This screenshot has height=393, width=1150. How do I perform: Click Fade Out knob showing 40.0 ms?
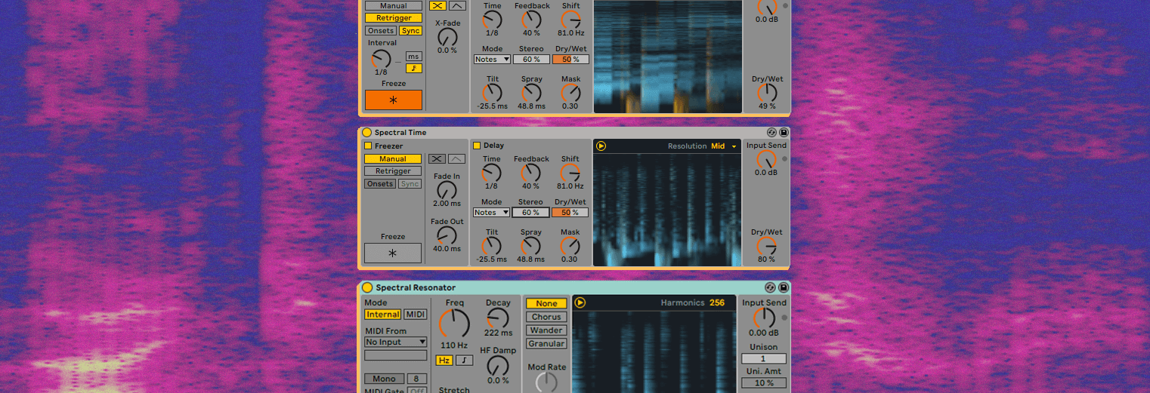click(447, 235)
